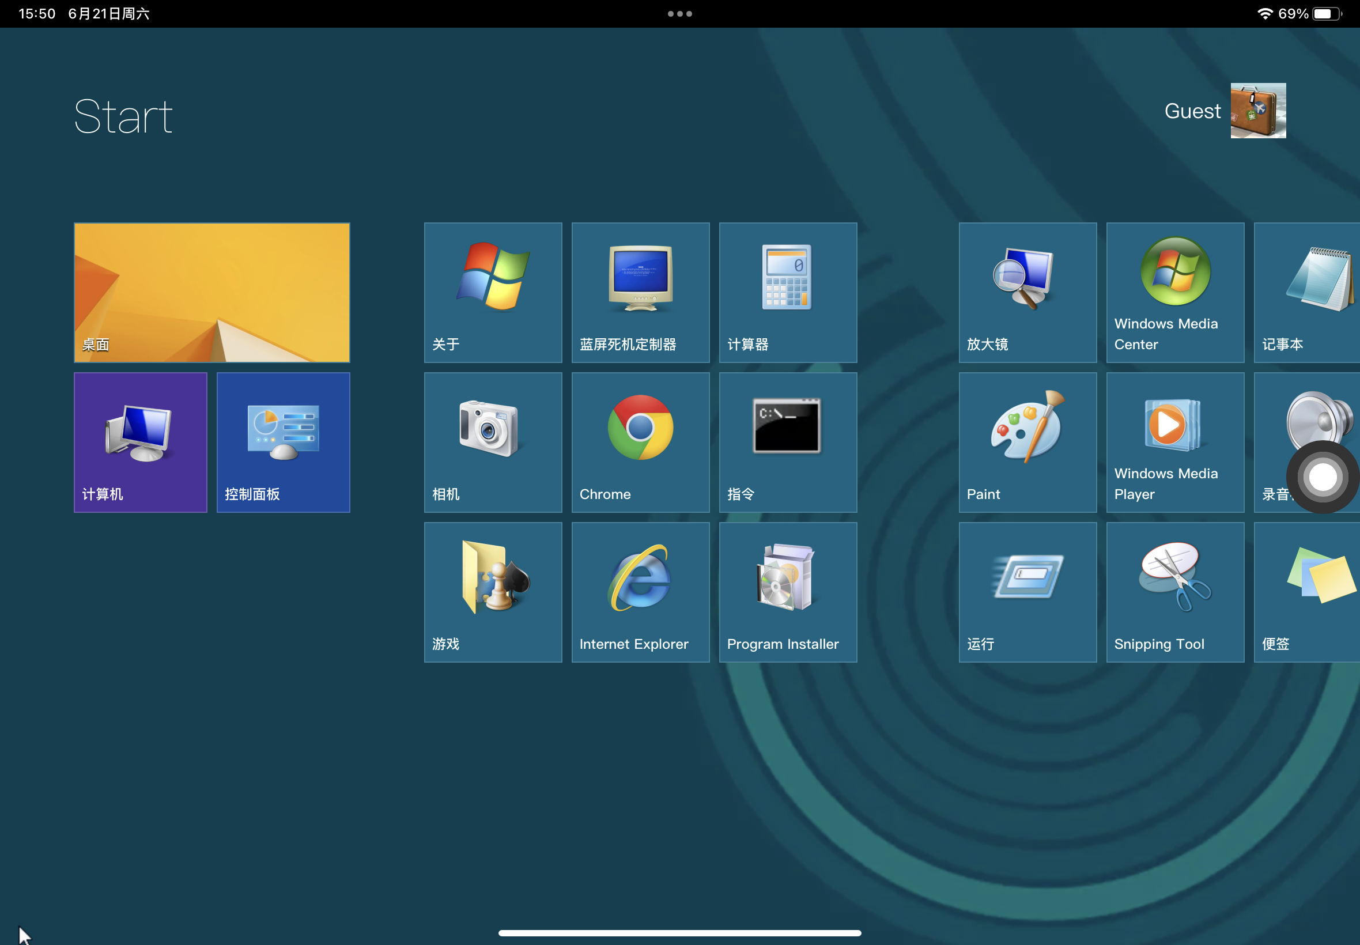The image size is (1360, 945).
Task: Open the 记事本 notepad tile
Action: tap(1307, 293)
